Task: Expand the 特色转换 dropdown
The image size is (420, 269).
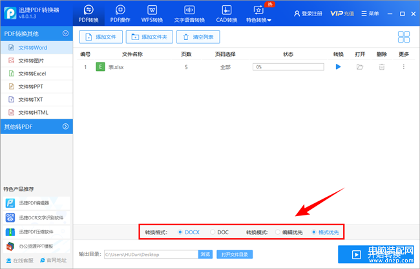Action: (258, 14)
